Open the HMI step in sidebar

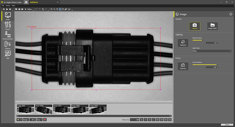[x=8, y=55]
